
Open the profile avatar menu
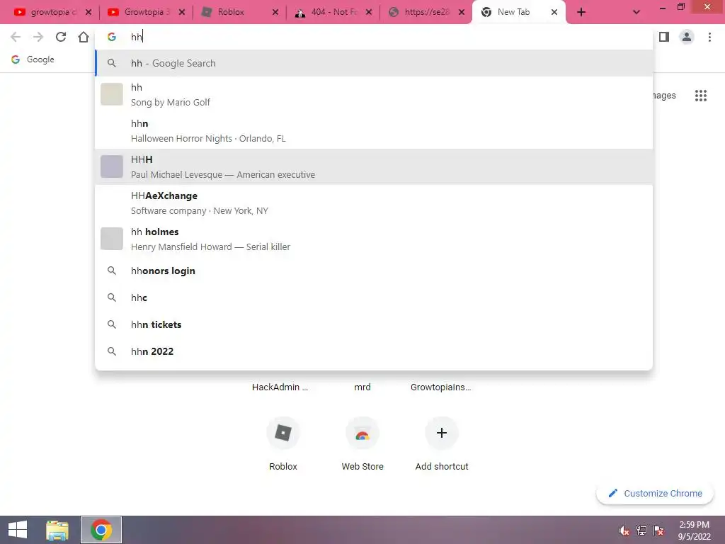pyautogui.click(x=687, y=37)
